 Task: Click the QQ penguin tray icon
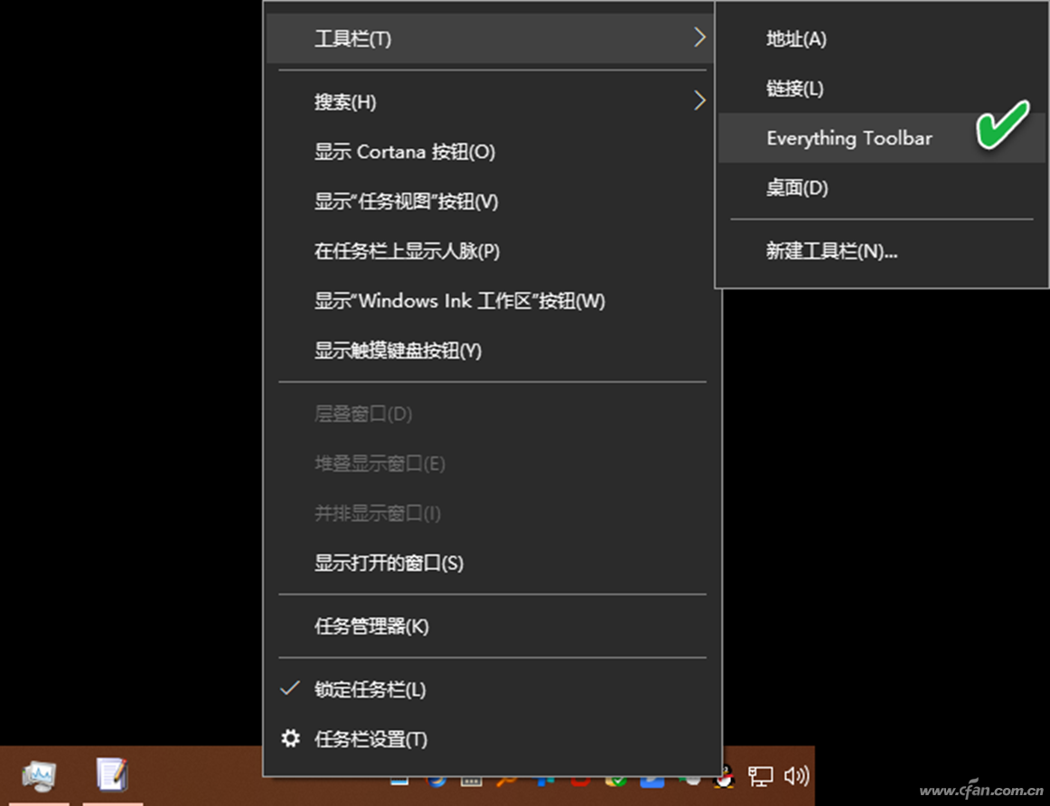pos(725,778)
